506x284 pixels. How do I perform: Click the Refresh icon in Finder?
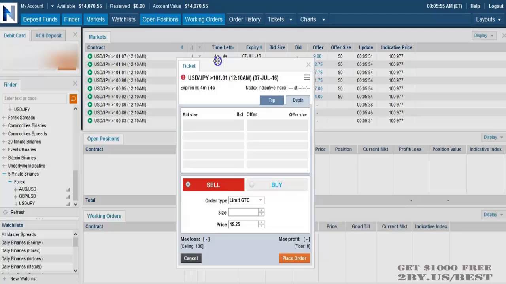(x=5, y=212)
